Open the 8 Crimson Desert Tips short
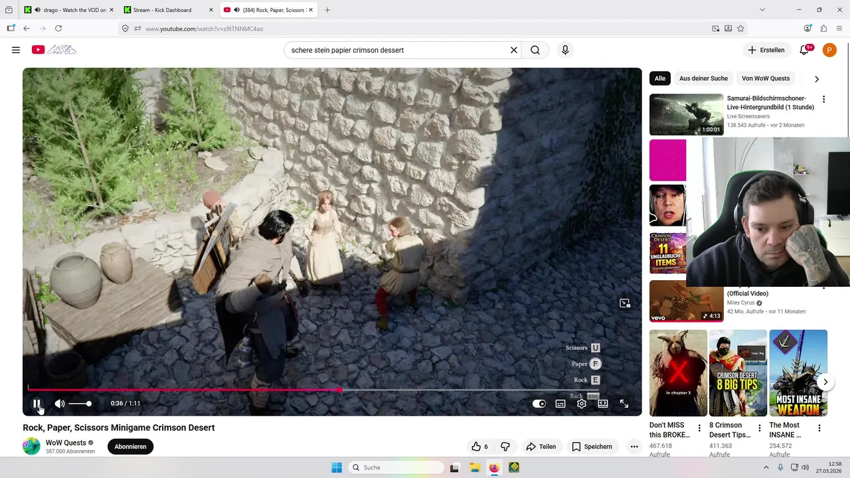850x478 pixels. pos(738,373)
